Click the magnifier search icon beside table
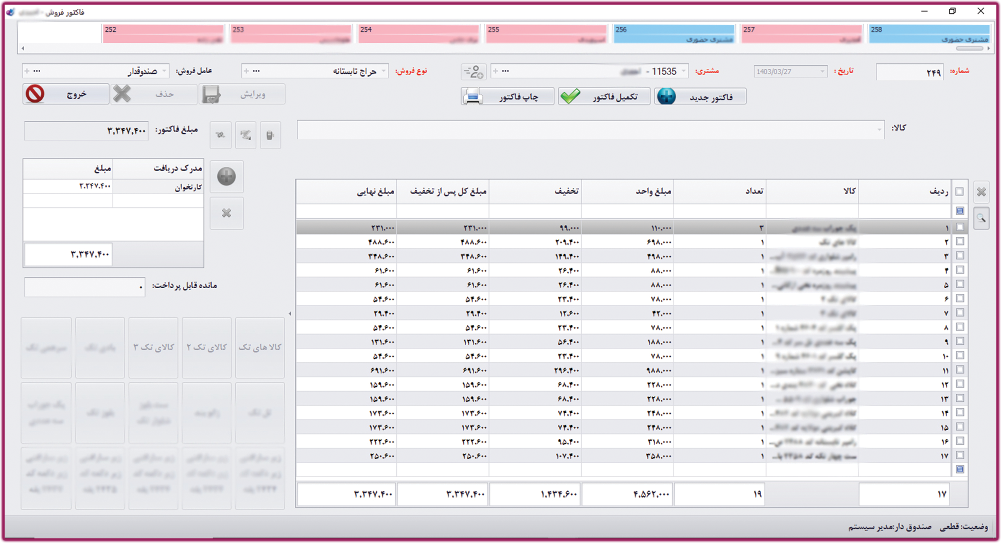1001x543 pixels. coord(981,219)
